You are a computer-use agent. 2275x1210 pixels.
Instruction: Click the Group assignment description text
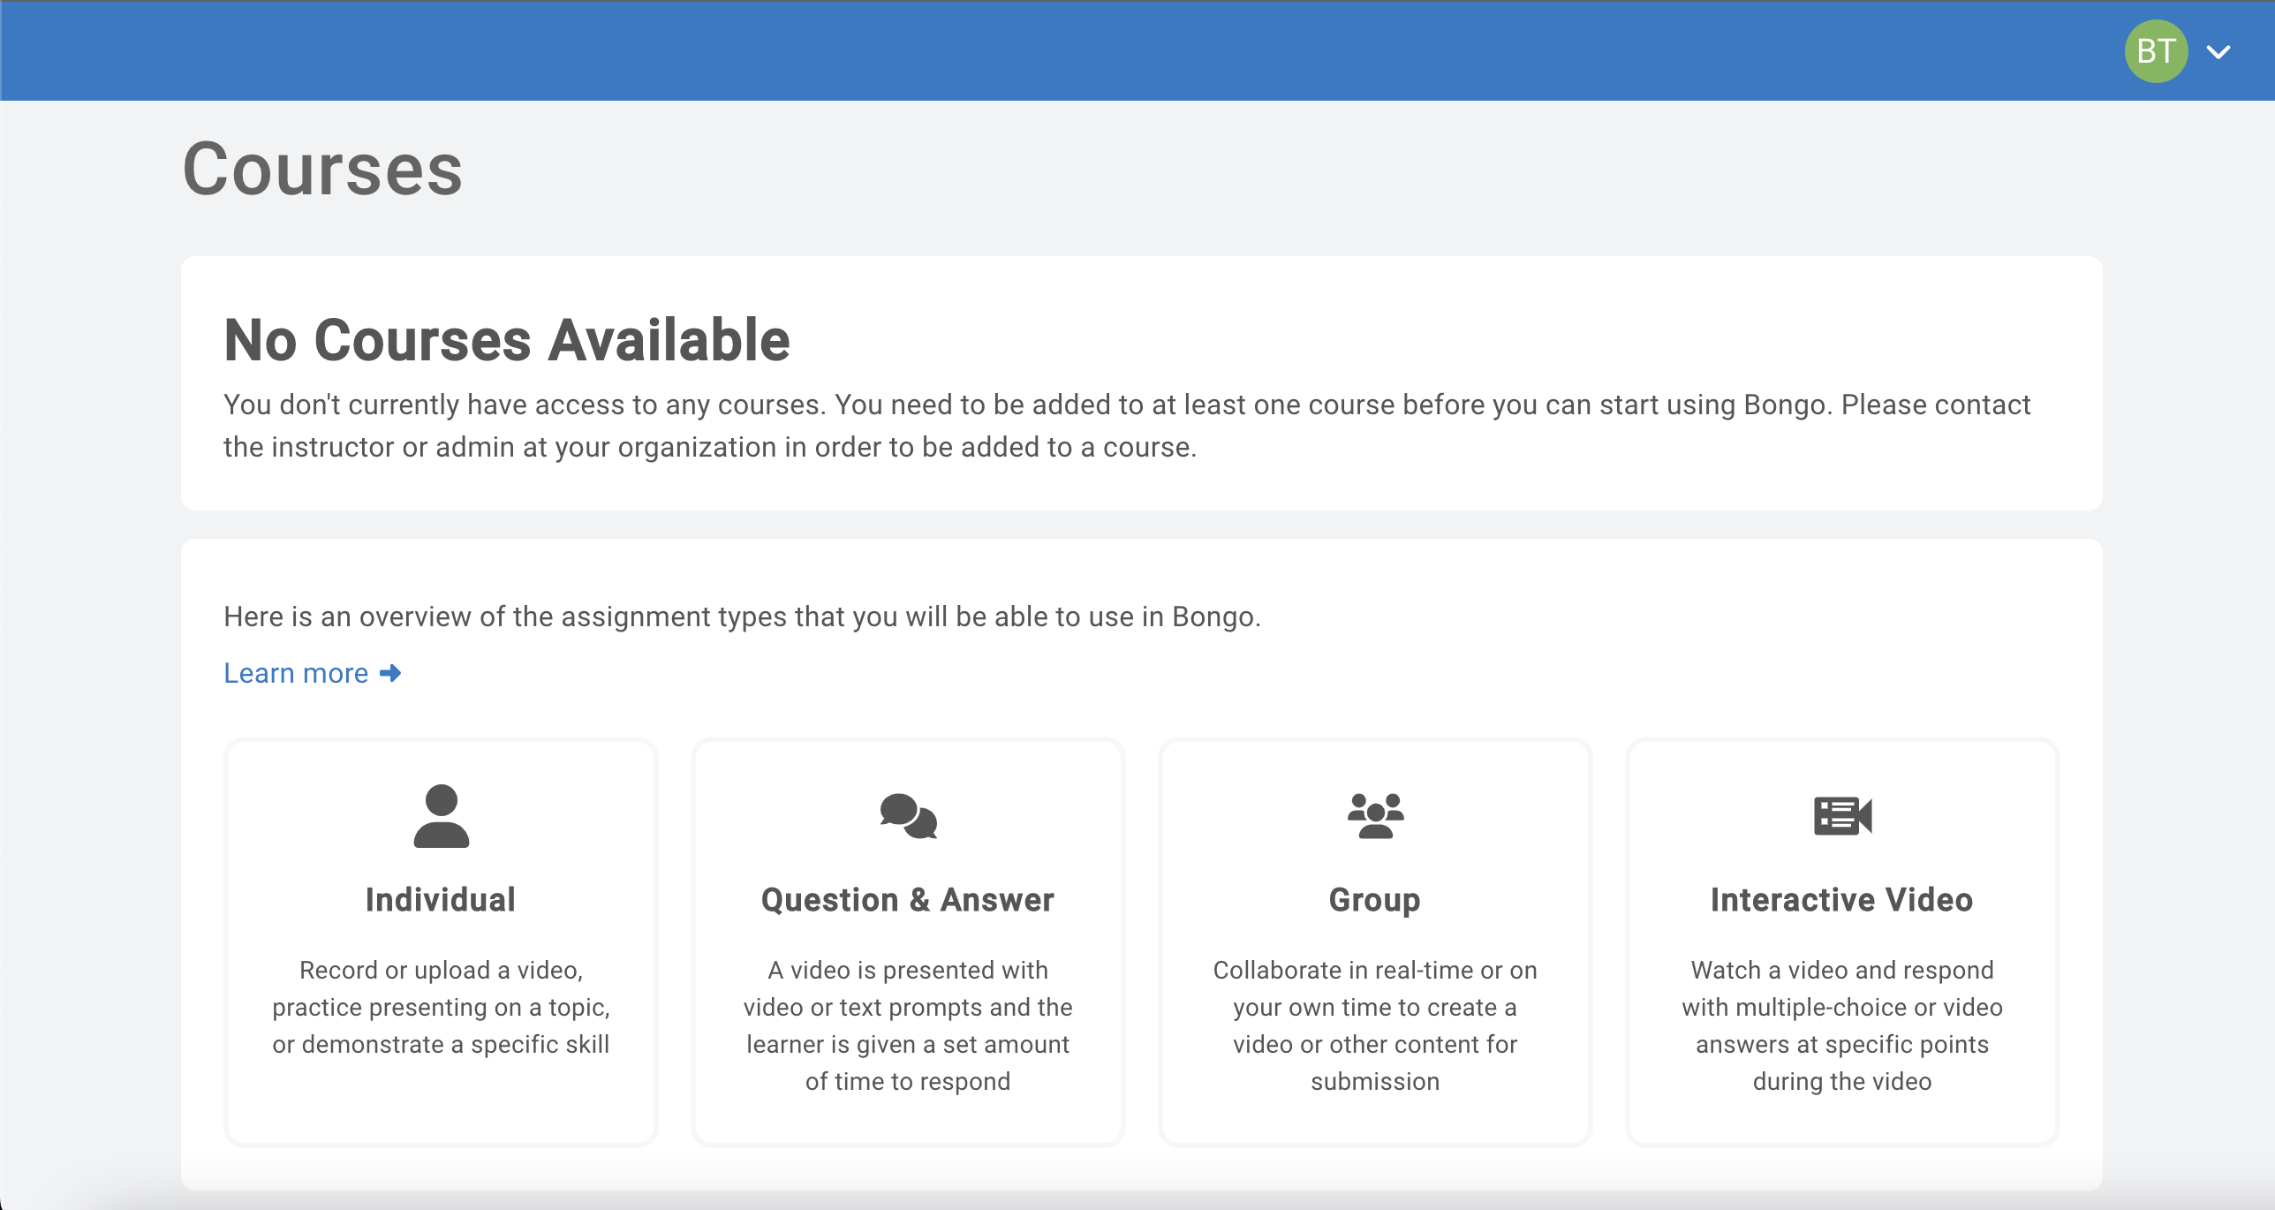[1375, 1025]
